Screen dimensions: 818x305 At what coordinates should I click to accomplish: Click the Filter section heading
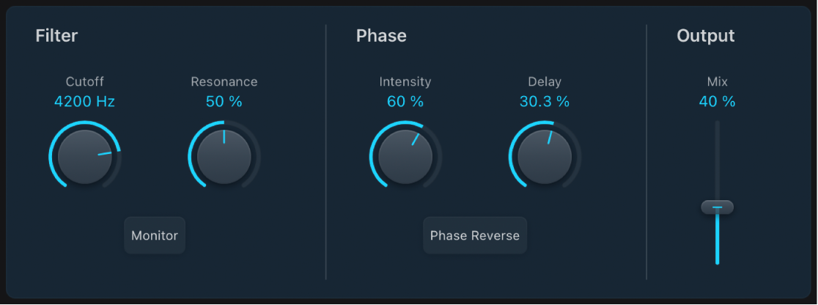click(x=56, y=35)
